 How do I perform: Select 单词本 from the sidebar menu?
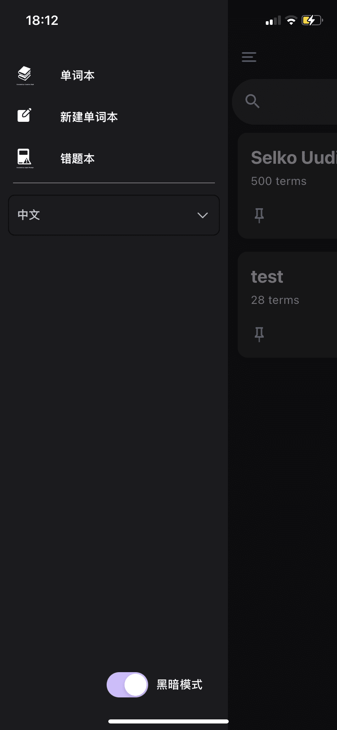(77, 75)
